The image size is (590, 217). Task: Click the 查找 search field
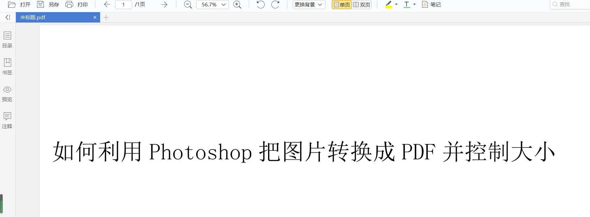coord(570,4)
